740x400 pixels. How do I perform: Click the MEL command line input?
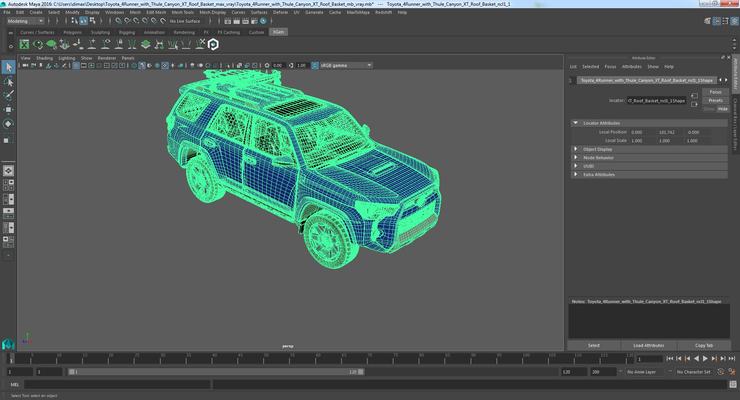tap(117, 384)
